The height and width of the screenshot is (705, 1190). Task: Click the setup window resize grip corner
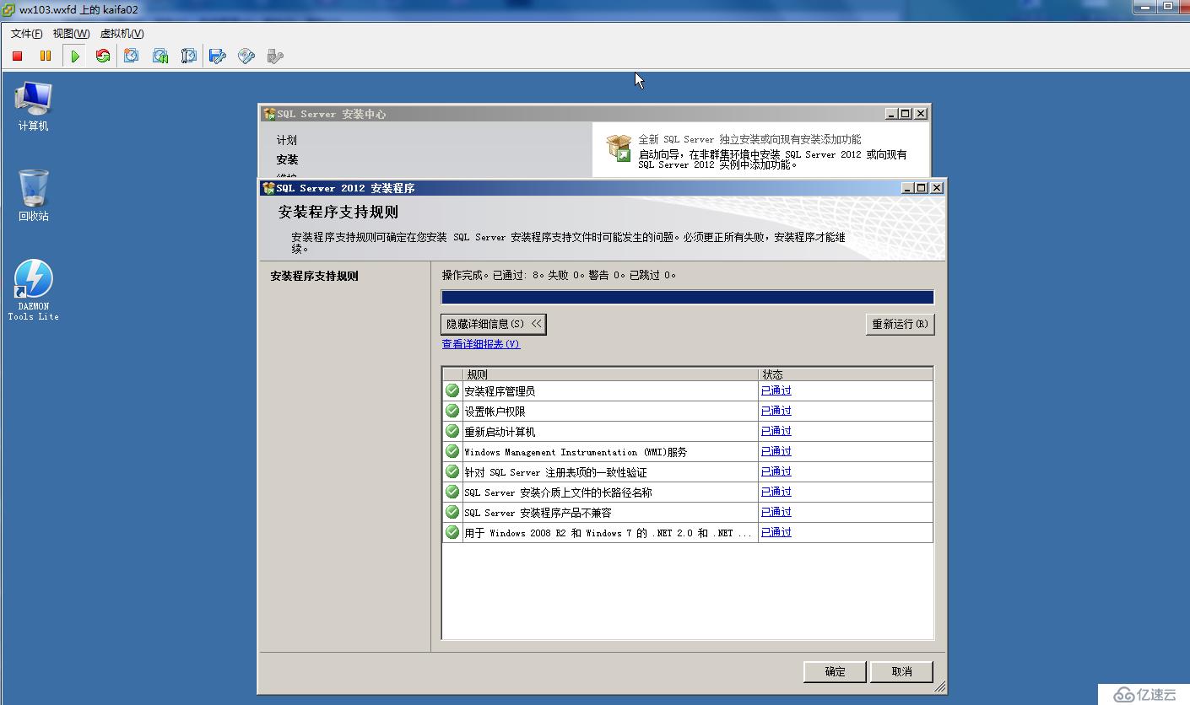(940, 687)
